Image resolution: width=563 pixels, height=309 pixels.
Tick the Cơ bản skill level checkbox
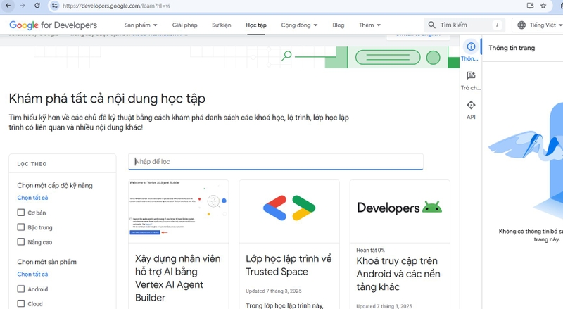coord(21,213)
